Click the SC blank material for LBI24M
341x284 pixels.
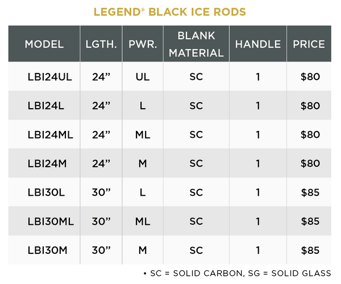coord(196,163)
